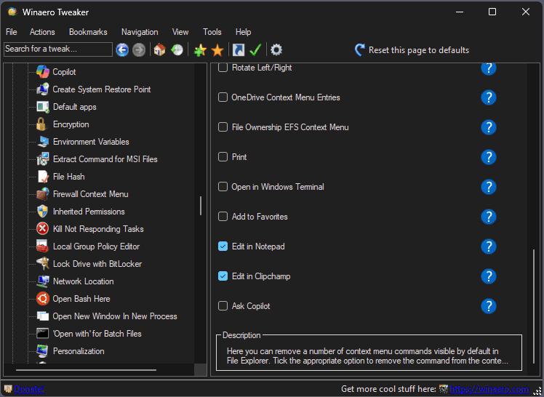Click the Local Group Policy Editor icon
544x397 pixels.
(x=43, y=246)
